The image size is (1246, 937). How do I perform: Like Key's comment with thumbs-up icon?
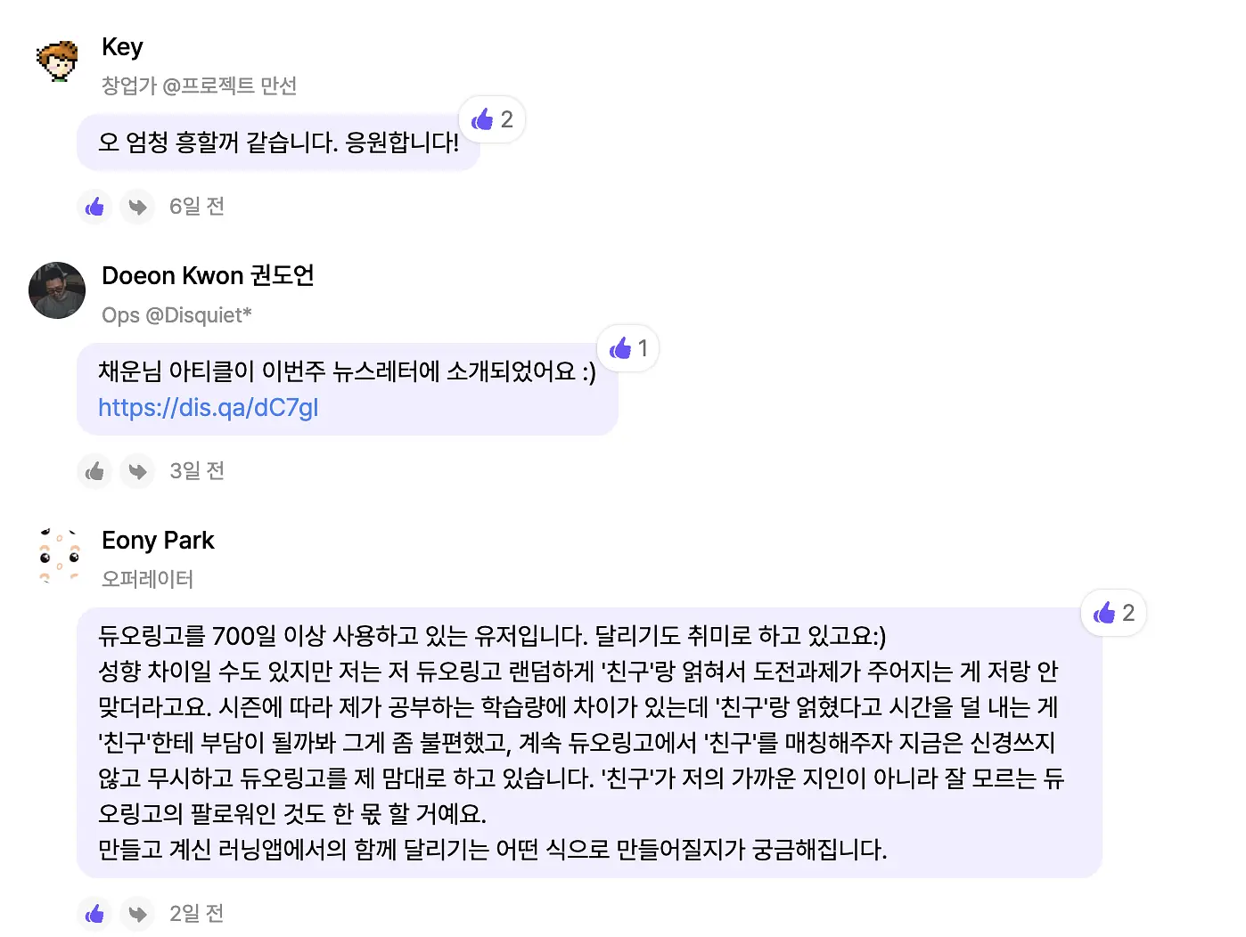[x=94, y=207]
